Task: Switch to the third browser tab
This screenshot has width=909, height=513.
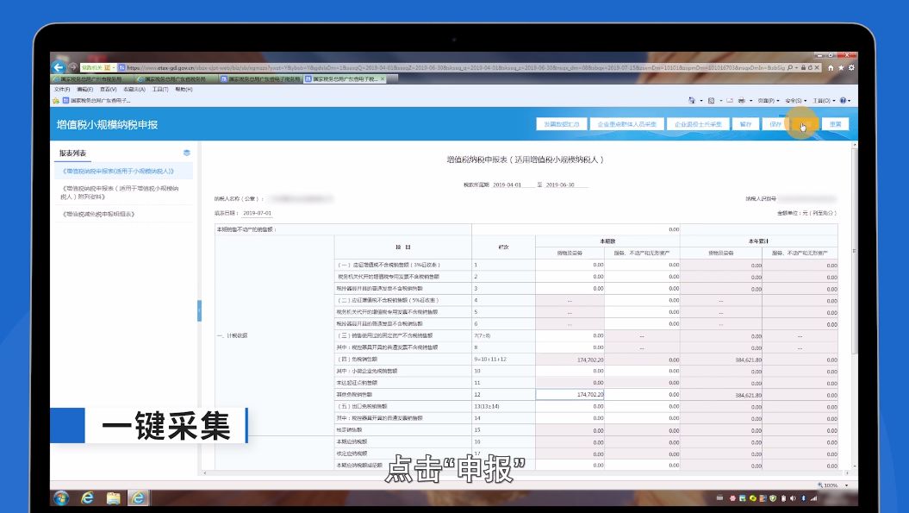Action: 260,79
